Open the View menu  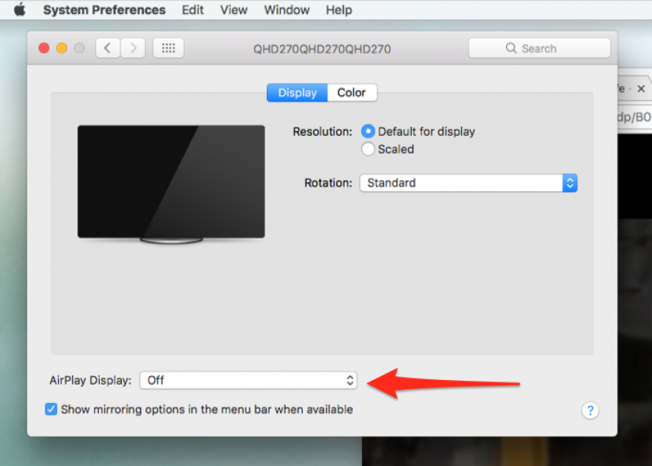[233, 9]
